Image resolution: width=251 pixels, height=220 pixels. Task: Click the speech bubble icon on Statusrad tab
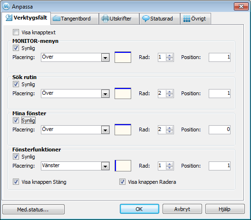click(146, 19)
